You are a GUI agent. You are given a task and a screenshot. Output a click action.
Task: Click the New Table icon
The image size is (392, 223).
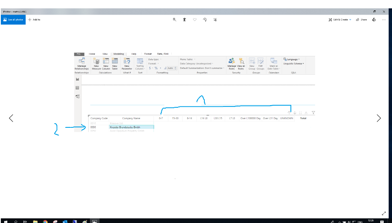pos(115,64)
